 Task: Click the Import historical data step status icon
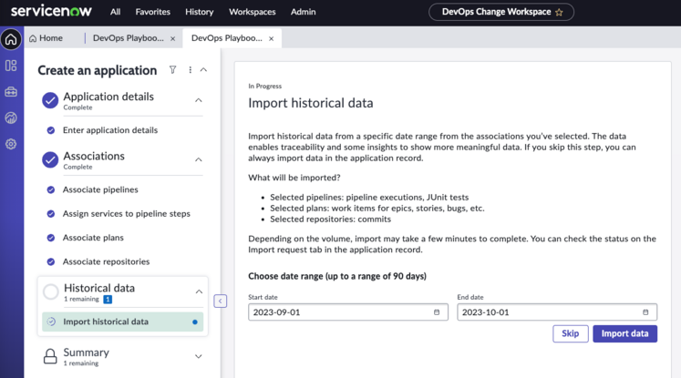[x=51, y=322]
